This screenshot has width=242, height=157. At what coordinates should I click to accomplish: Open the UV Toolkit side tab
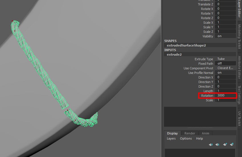(239, 119)
